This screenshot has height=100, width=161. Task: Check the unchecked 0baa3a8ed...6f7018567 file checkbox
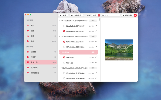pos(64,26)
